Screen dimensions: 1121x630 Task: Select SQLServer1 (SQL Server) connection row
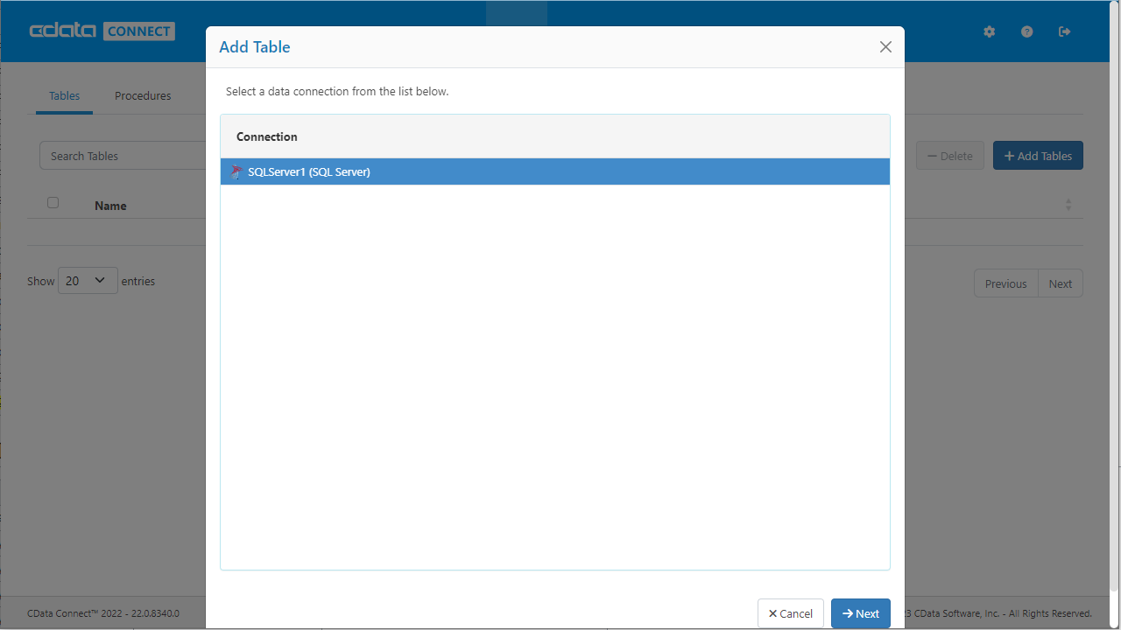click(x=554, y=172)
